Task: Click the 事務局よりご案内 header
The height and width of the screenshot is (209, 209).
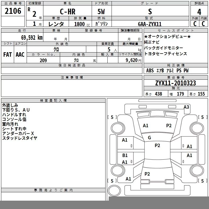Action: [x=53, y=190]
